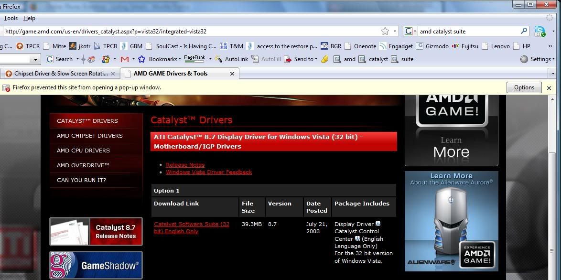Open the Bookmarks menu on Google Toolbar

[x=159, y=59]
